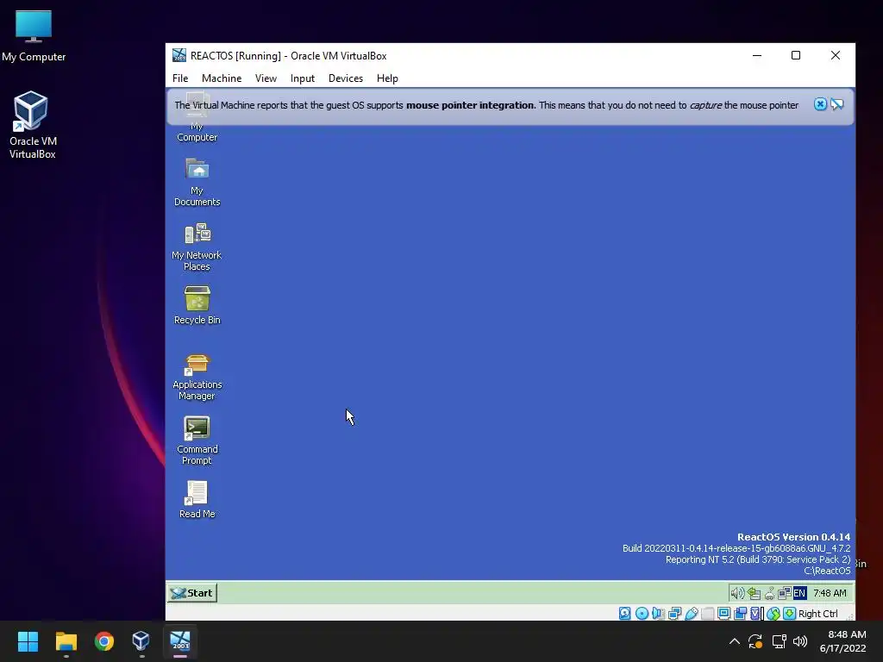The height and width of the screenshot is (662, 883).
Task: Click the ReactOS tray volume speaker icon
Action: [x=737, y=593]
